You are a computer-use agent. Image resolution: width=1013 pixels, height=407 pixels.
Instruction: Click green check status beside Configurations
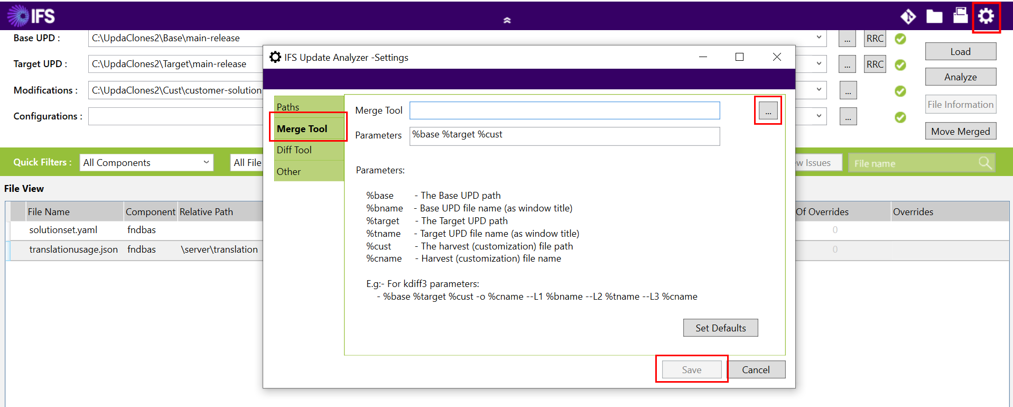click(x=900, y=117)
